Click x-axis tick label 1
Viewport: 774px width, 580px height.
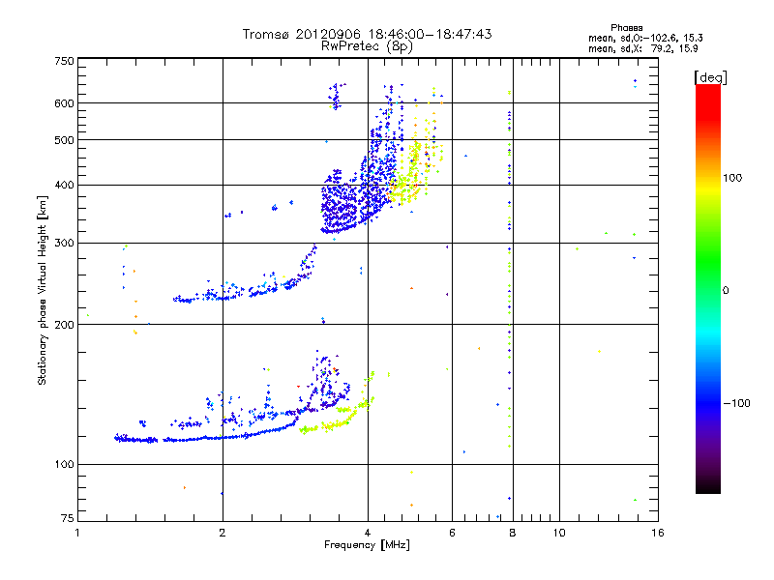pos(77,533)
